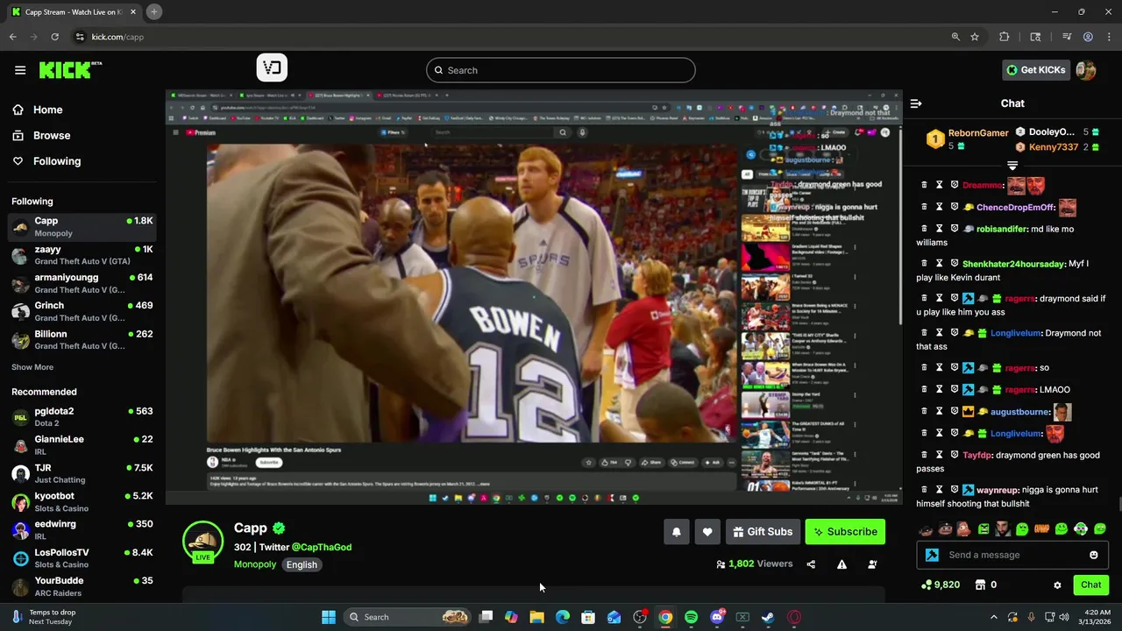Toggle stream notification bell
This screenshot has width=1122, height=631.
[x=677, y=531]
